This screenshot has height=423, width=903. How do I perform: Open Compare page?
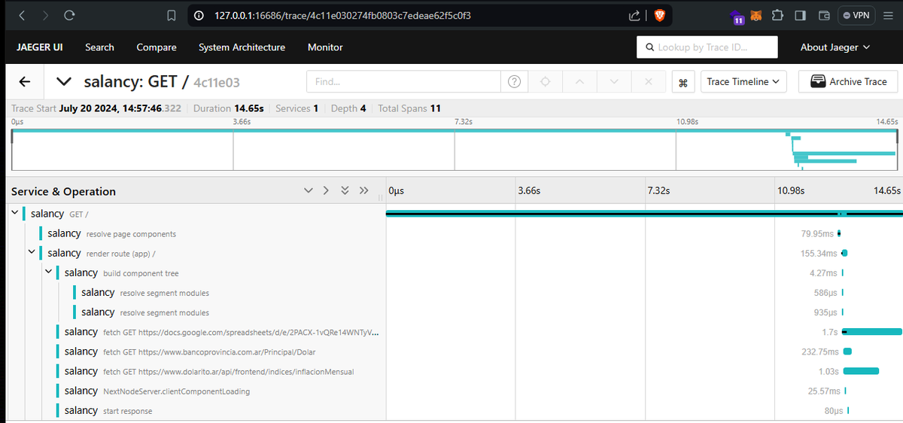[x=157, y=47]
